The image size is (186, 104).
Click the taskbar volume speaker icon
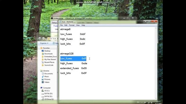click(x=152, y=103)
